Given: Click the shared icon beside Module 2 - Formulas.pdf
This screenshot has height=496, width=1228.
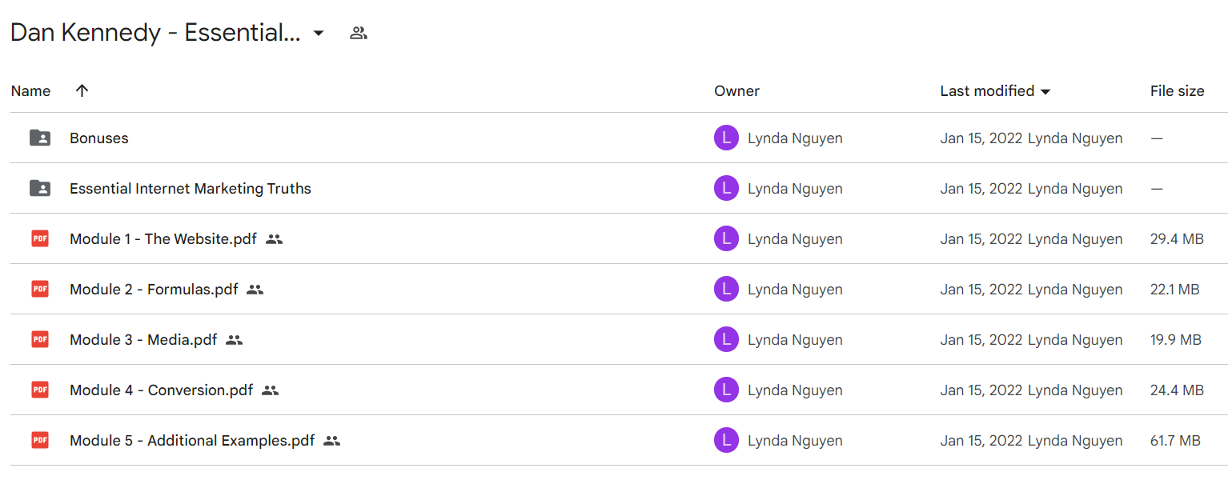Looking at the screenshot, I should coord(255,290).
